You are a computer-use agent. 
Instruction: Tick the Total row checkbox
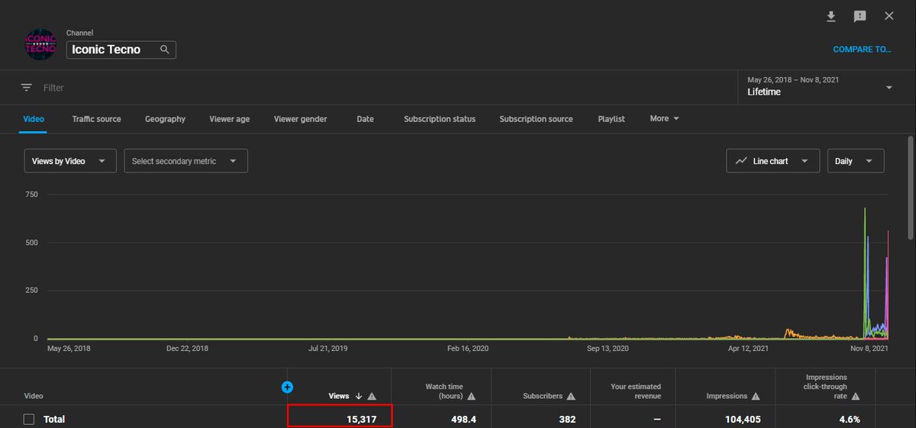point(29,420)
